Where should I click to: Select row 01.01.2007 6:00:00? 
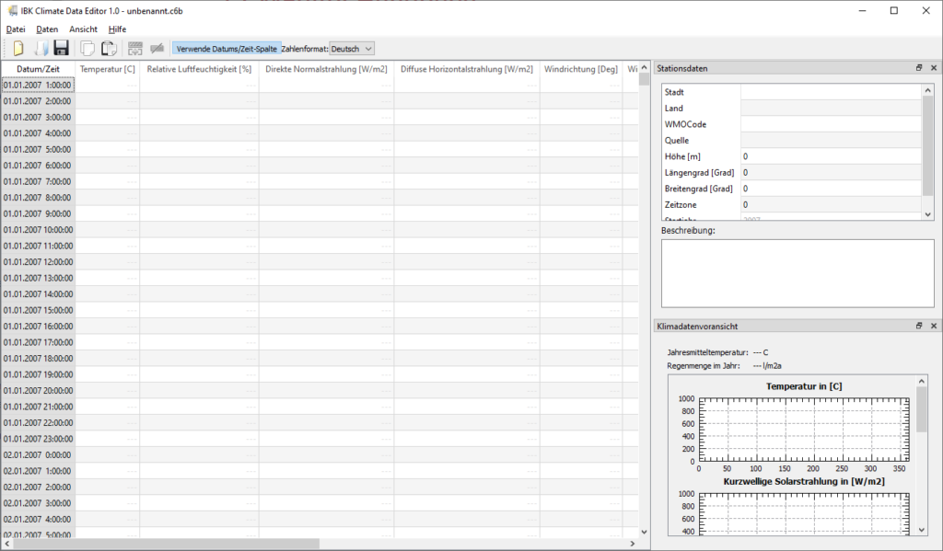click(x=38, y=166)
